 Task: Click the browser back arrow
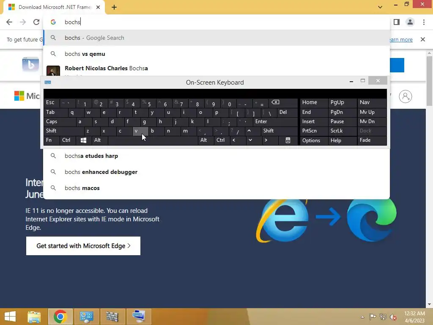point(9,22)
